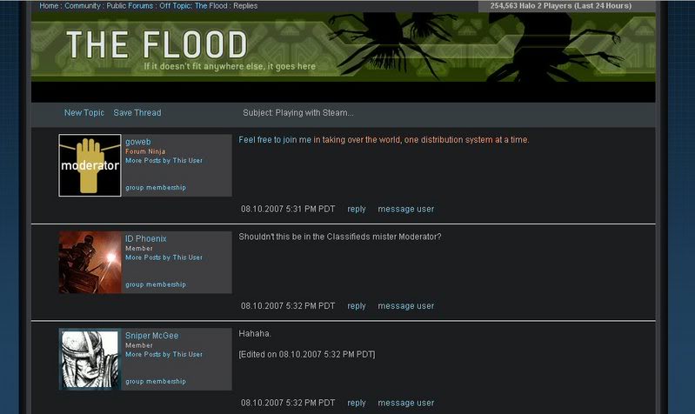
Task: Click 'Member' title under ID Phoenix
Action: tap(139, 248)
